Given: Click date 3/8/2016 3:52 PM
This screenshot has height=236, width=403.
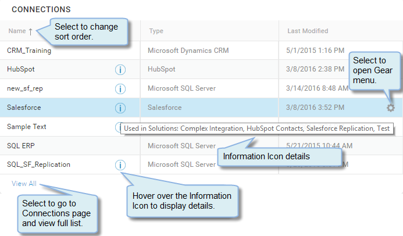Looking at the screenshot, I should tap(315, 108).
